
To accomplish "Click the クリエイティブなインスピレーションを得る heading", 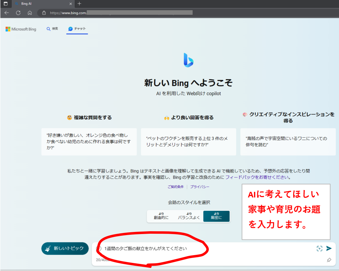I will pyautogui.click(x=289, y=118).
